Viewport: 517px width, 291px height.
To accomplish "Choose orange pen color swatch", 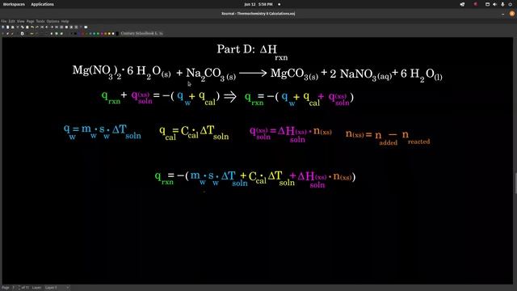I will pyautogui.click(x=106, y=33).
